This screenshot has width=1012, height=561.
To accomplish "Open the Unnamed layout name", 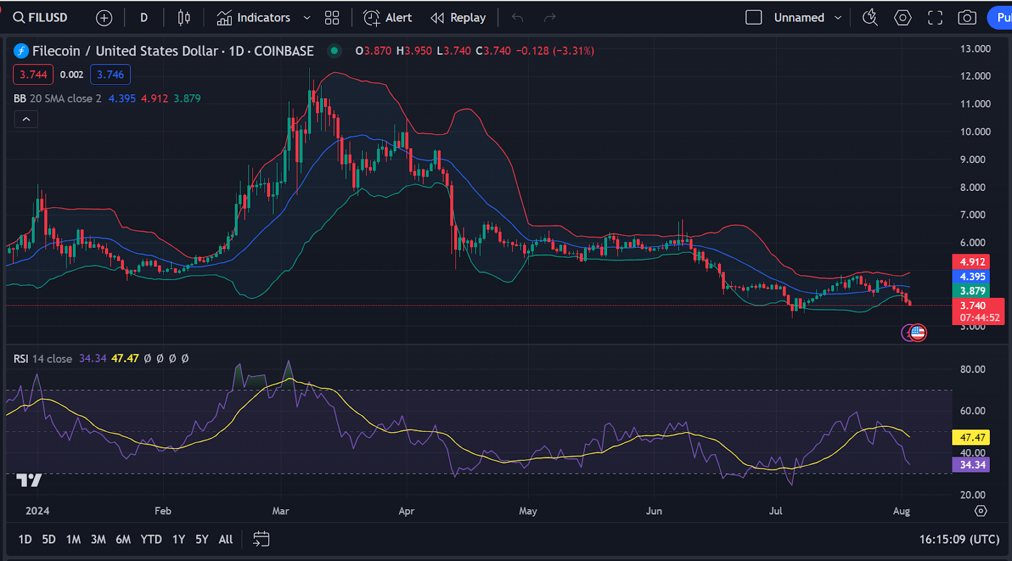I will (799, 18).
